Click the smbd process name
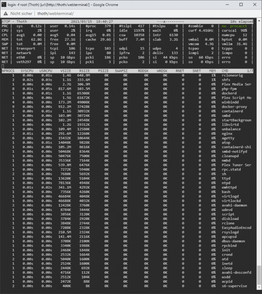 tap(226, 116)
